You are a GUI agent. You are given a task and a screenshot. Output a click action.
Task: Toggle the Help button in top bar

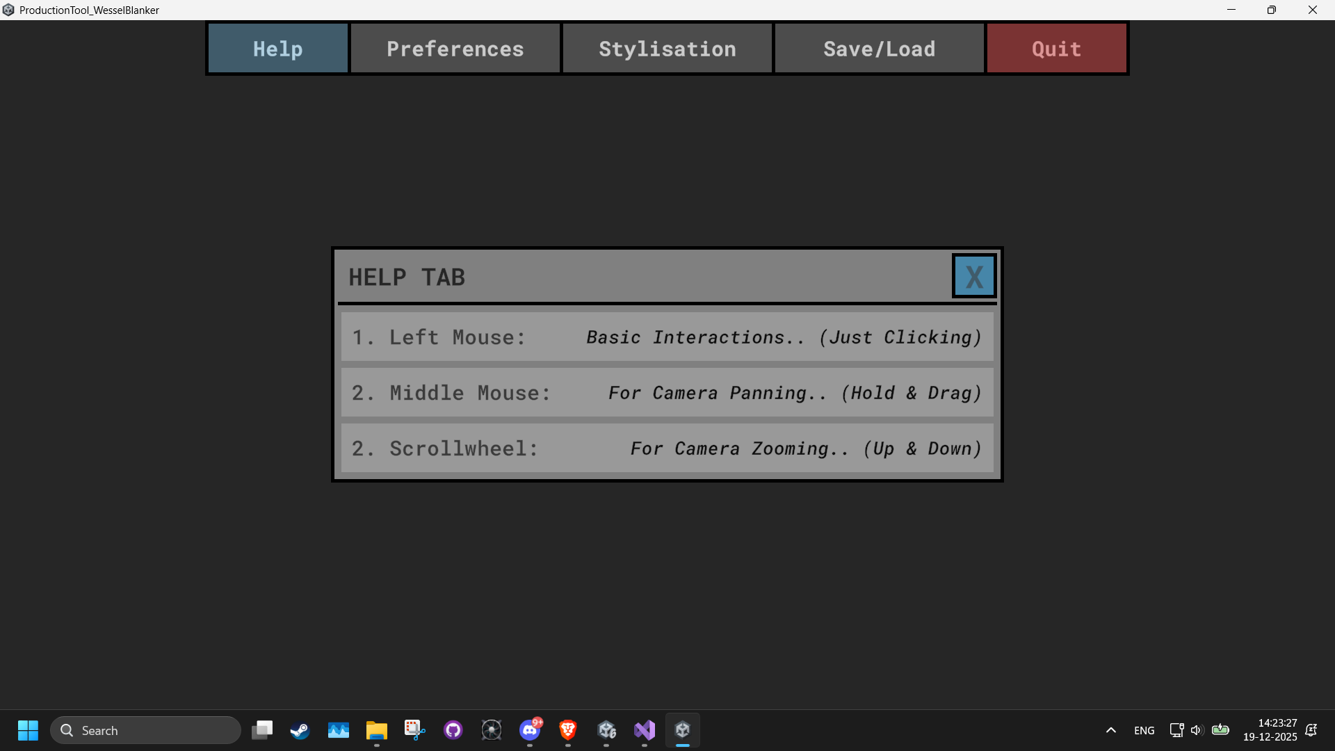278,49
